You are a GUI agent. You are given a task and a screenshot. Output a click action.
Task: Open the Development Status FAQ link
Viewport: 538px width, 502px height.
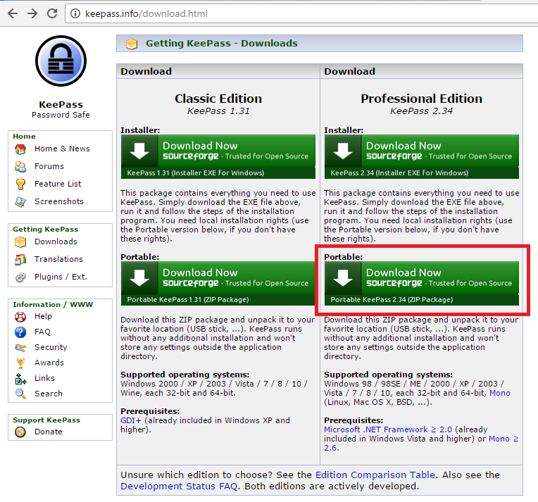click(179, 487)
